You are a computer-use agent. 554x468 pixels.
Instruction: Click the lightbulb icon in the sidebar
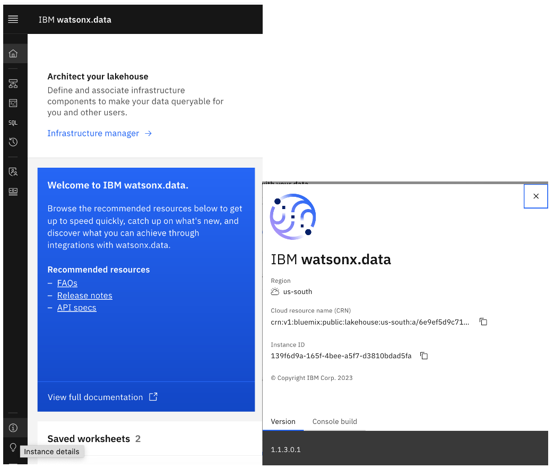13,447
